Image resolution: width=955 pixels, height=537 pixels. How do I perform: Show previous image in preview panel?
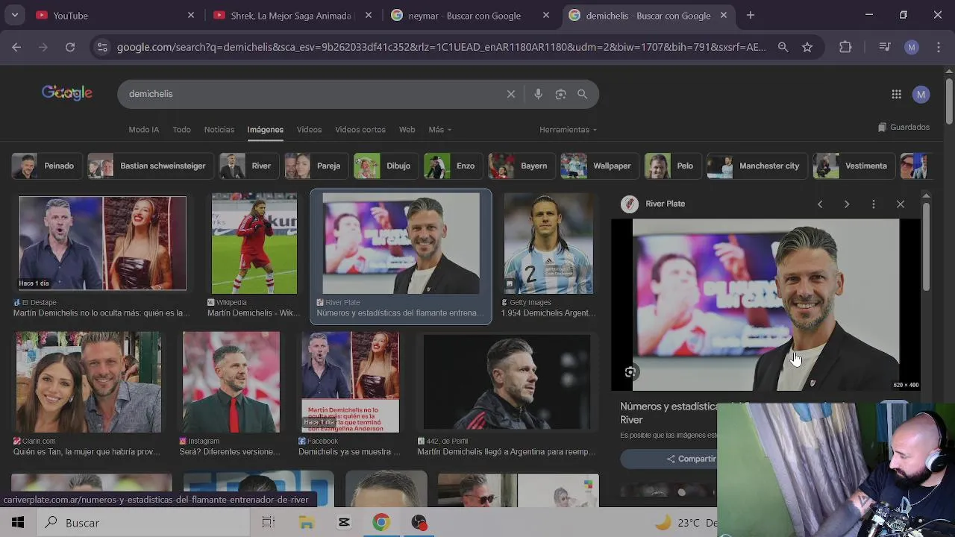tap(820, 204)
